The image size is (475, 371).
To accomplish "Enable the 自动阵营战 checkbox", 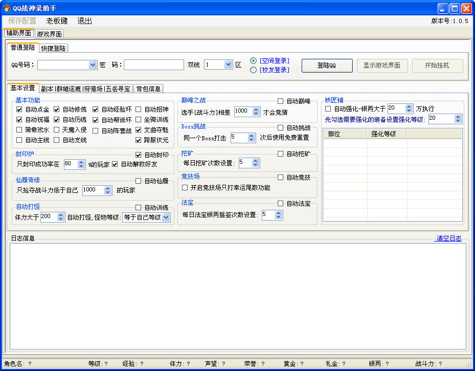I will point(96,130).
